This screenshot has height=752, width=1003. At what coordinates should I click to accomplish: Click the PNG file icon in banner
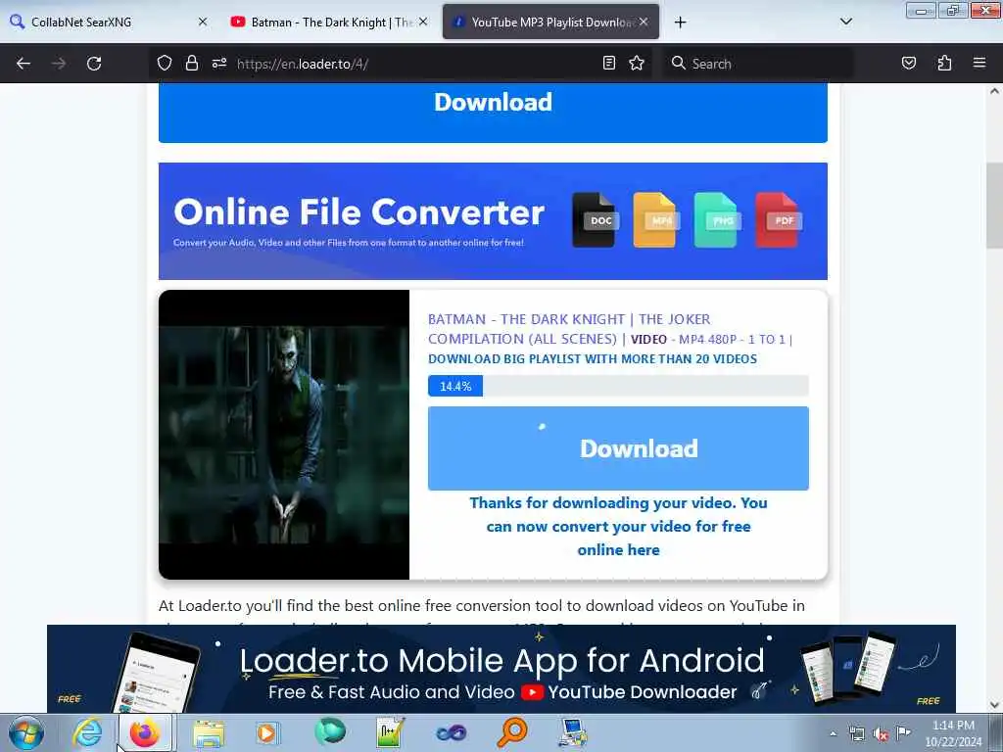pos(716,219)
